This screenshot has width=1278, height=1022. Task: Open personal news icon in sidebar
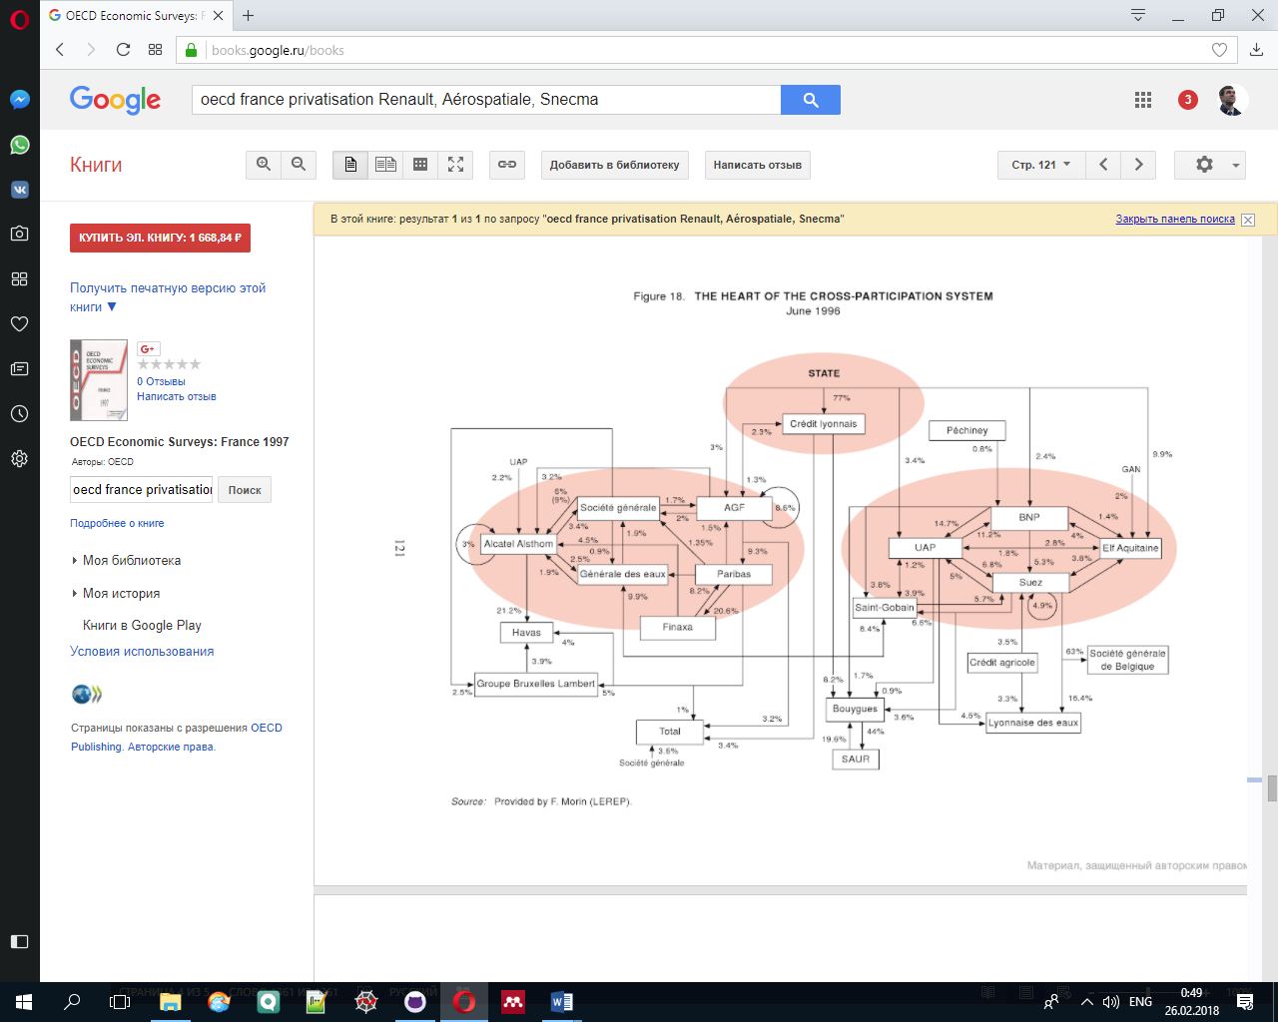[x=19, y=368]
